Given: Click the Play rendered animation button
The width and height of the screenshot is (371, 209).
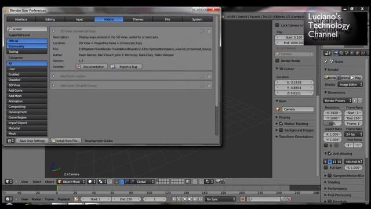Looking at the screenshot, I should [x=357, y=77].
